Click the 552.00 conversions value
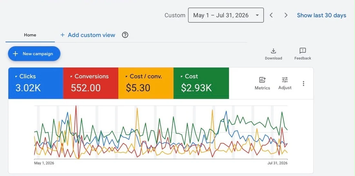This screenshot has width=355, height=176. tap(86, 88)
